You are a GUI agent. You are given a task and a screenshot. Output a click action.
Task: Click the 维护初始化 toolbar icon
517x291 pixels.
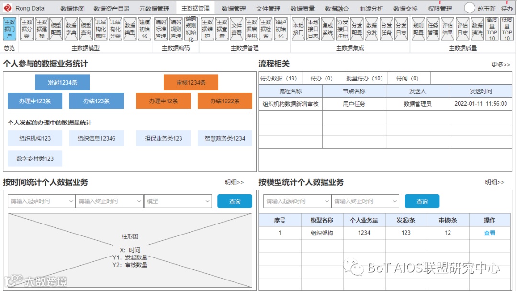[281, 29]
